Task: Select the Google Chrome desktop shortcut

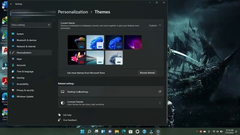Action: 4,114
